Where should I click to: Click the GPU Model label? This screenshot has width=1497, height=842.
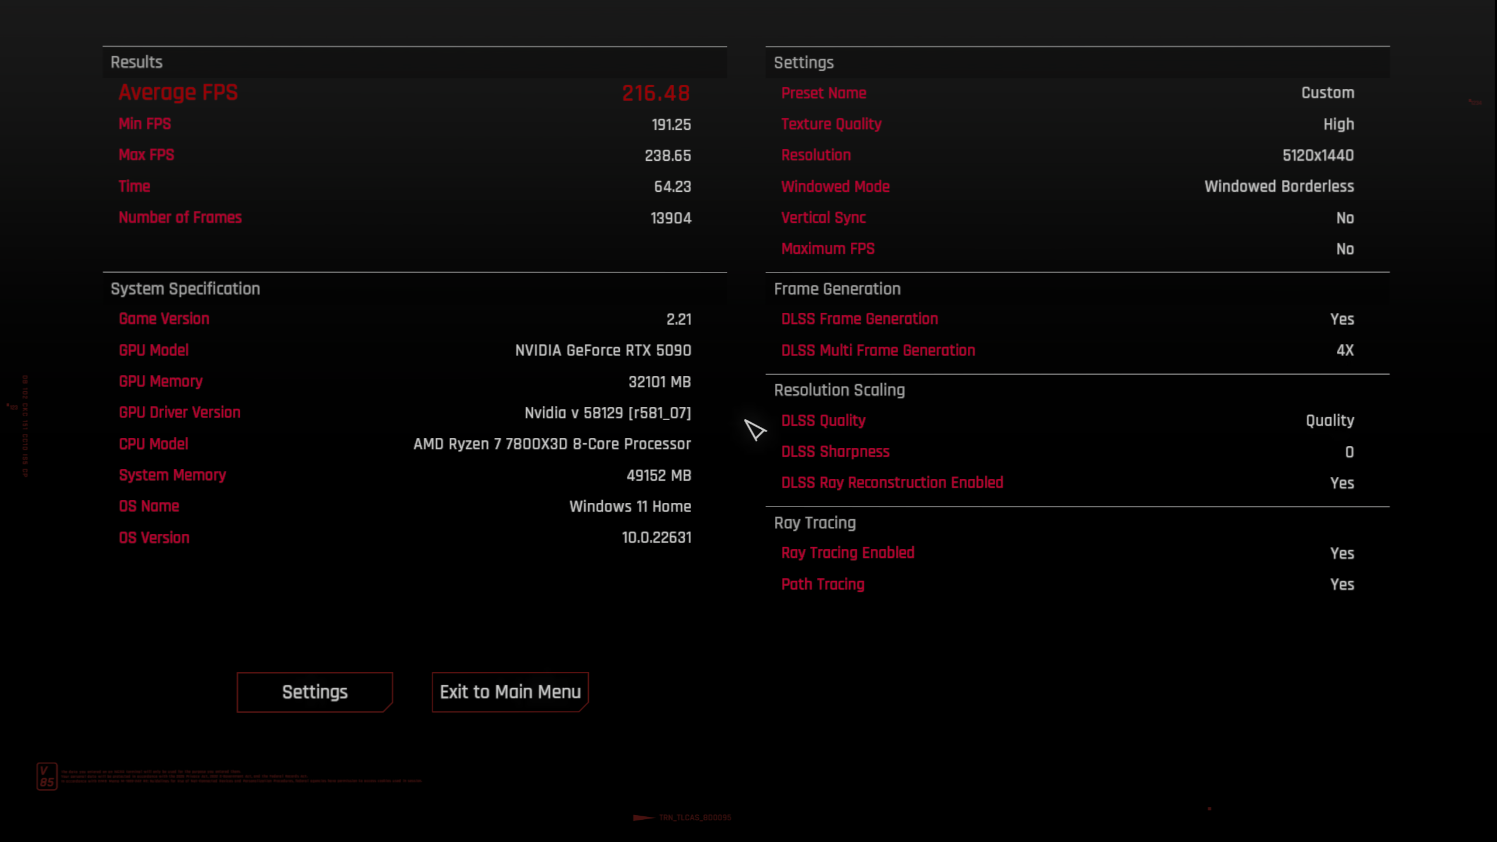point(154,350)
